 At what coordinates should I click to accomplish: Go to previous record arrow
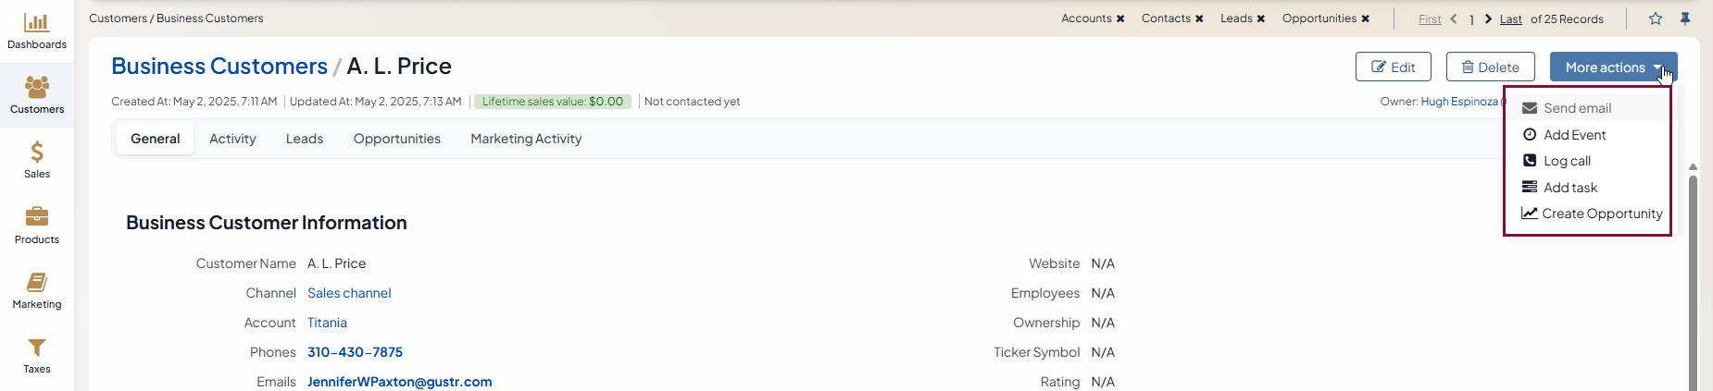click(x=1454, y=18)
